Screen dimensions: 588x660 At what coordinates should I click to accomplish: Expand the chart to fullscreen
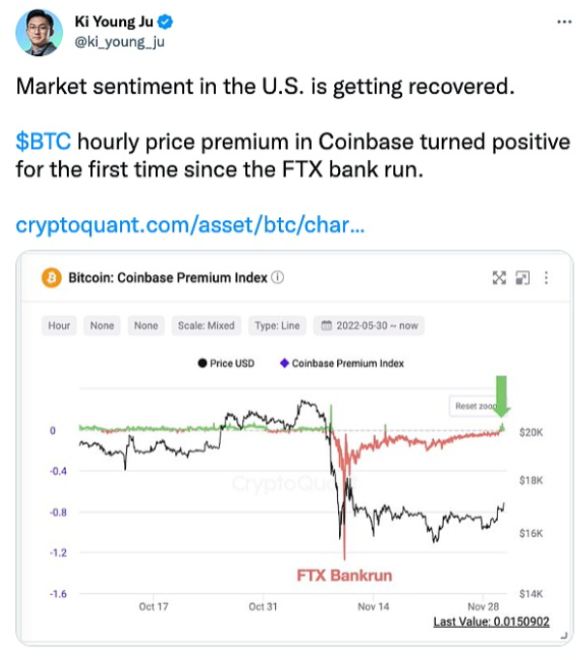tap(500, 278)
